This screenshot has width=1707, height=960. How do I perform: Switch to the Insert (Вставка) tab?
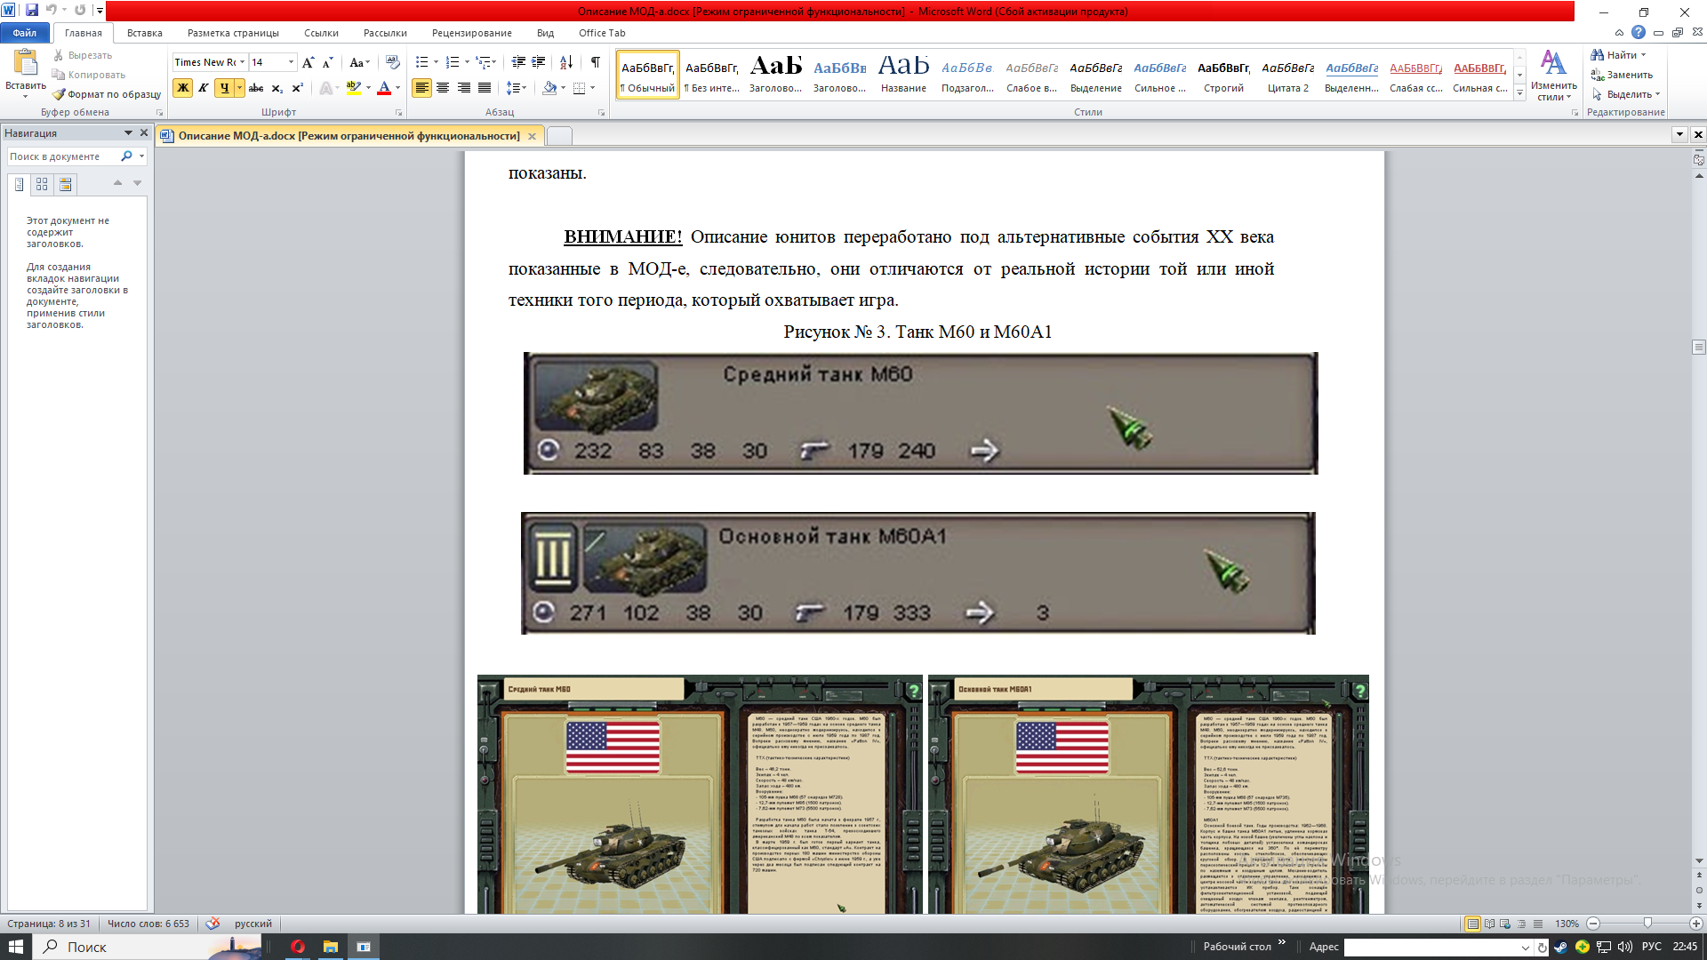click(x=144, y=33)
